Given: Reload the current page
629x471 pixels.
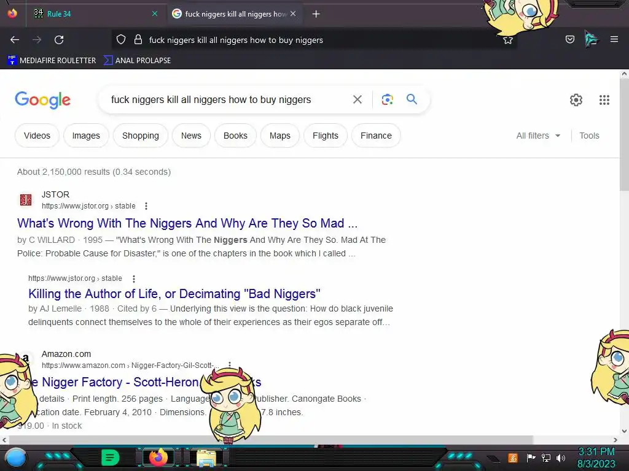Looking at the screenshot, I should (59, 40).
